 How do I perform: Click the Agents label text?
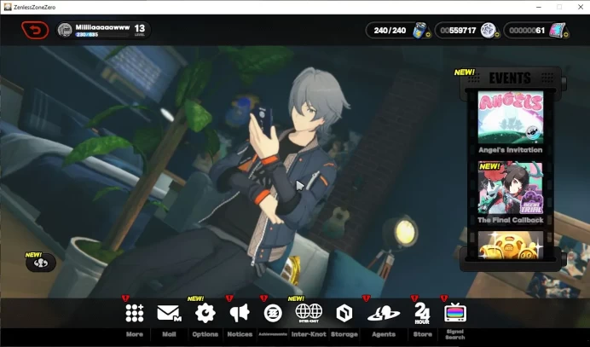pyautogui.click(x=384, y=334)
